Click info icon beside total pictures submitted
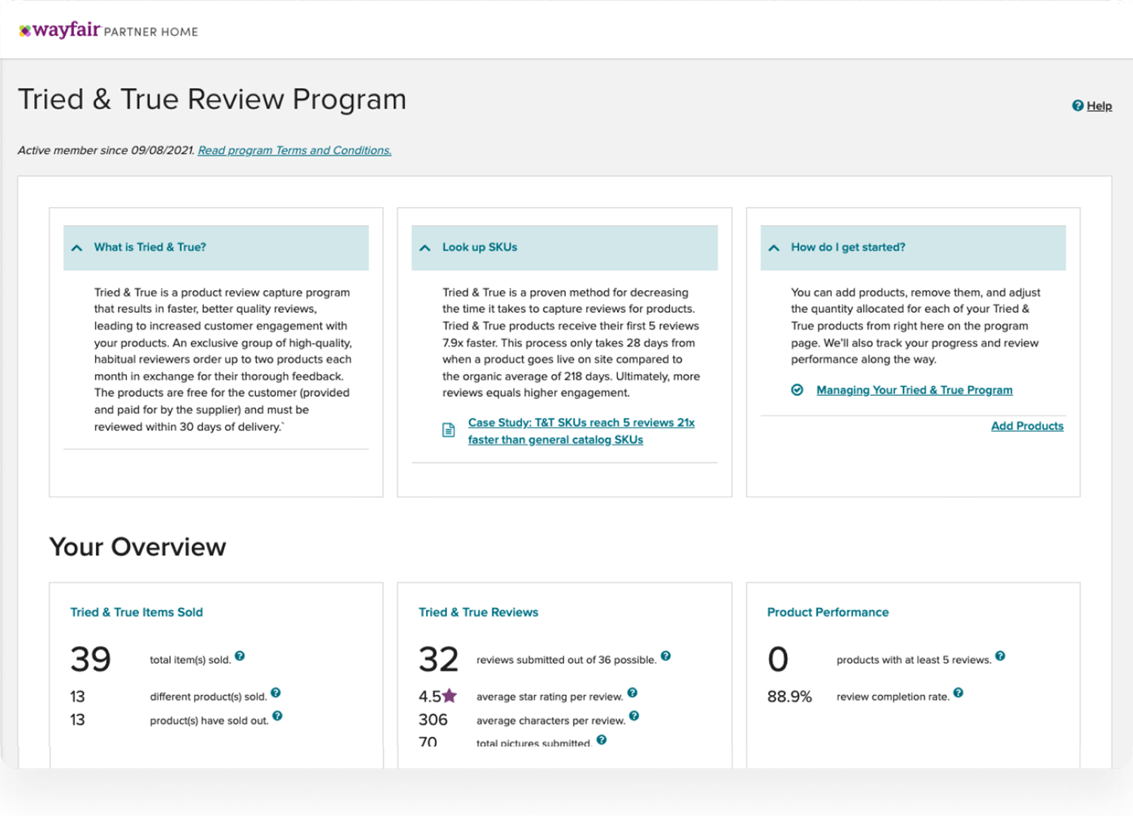Viewport: 1133px width, 816px height. [601, 740]
